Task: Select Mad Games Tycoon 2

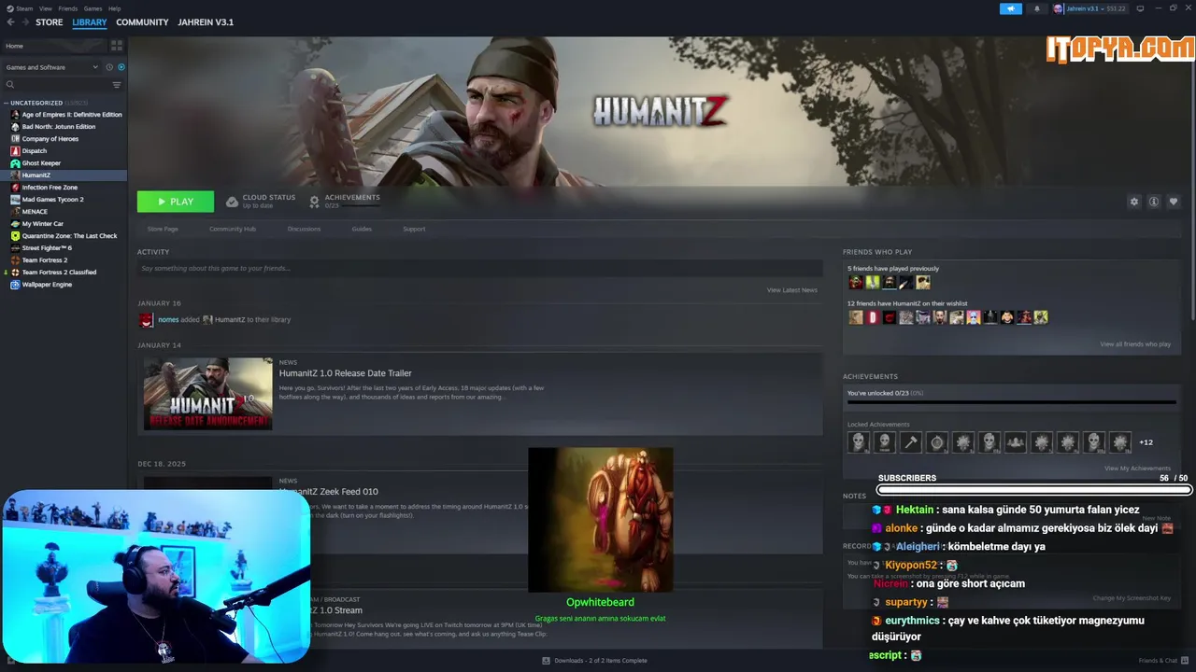Action: click(53, 200)
